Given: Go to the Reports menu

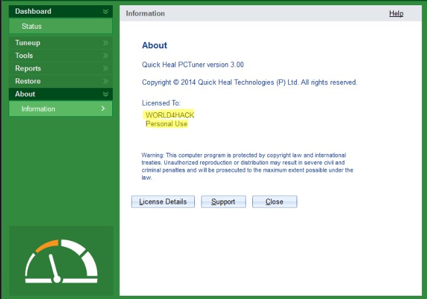Looking at the screenshot, I should click(x=28, y=69).
